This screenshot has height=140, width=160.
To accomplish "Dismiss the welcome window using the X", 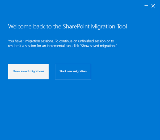I will click(x=153, y=6).
